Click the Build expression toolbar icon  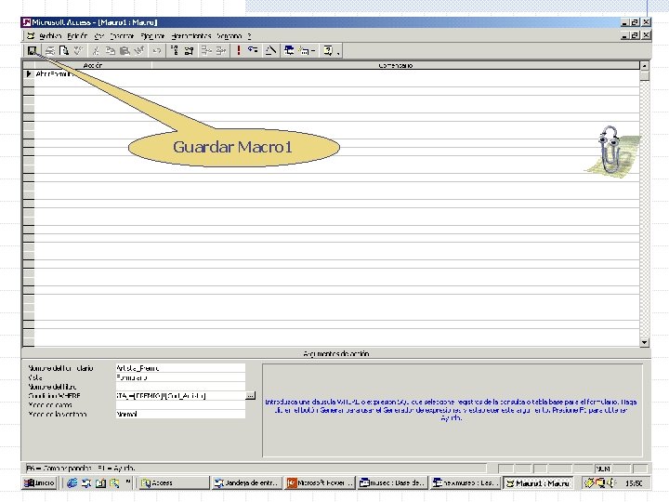[270, 51]
